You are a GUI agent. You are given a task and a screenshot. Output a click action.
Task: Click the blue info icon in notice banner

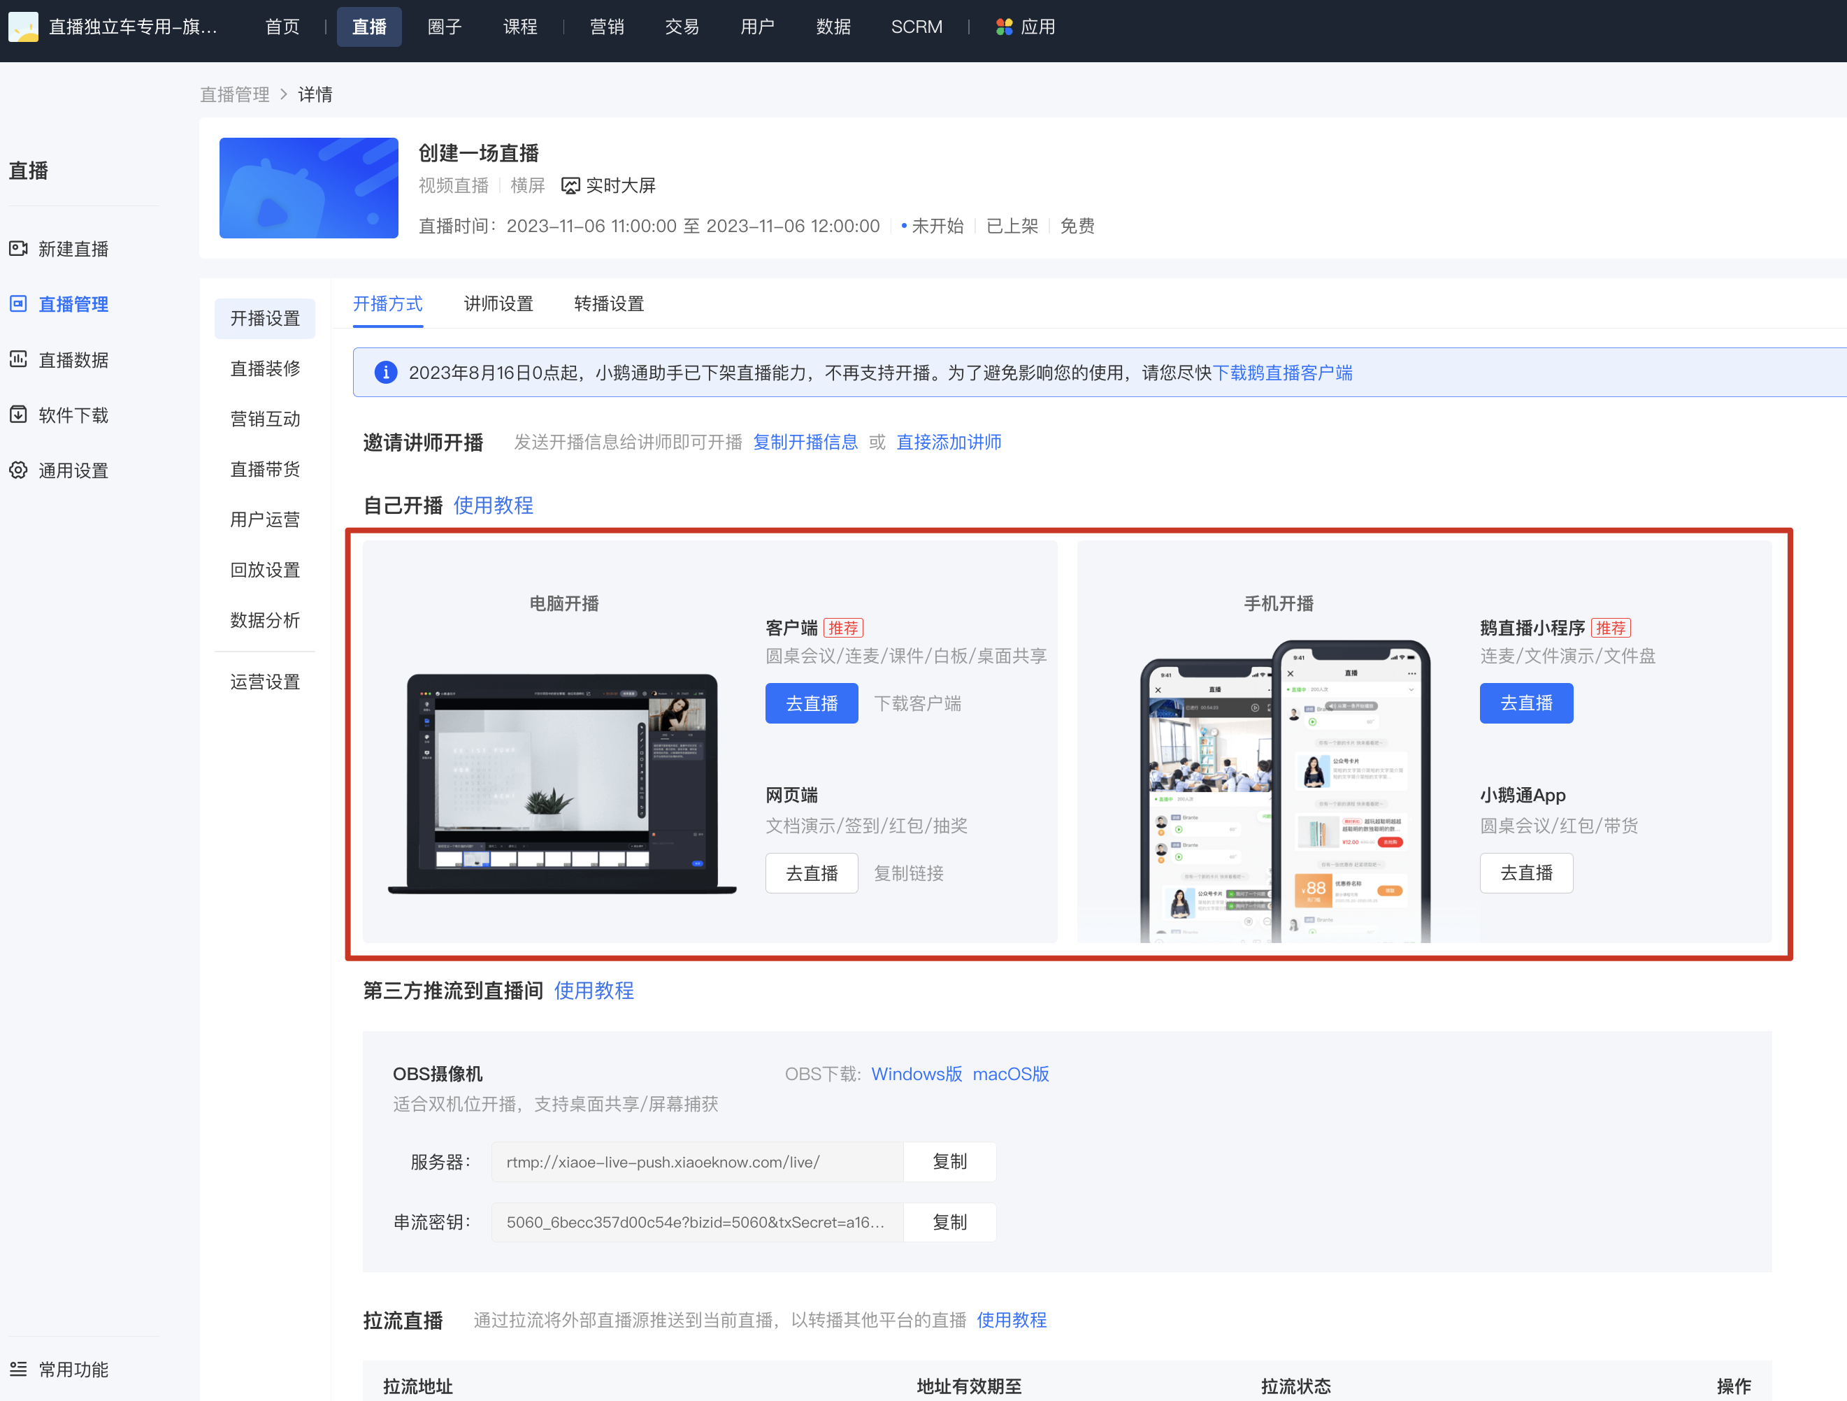tap(386, 373)
